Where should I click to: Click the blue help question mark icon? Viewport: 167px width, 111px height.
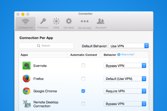click(x=119, y=55)
